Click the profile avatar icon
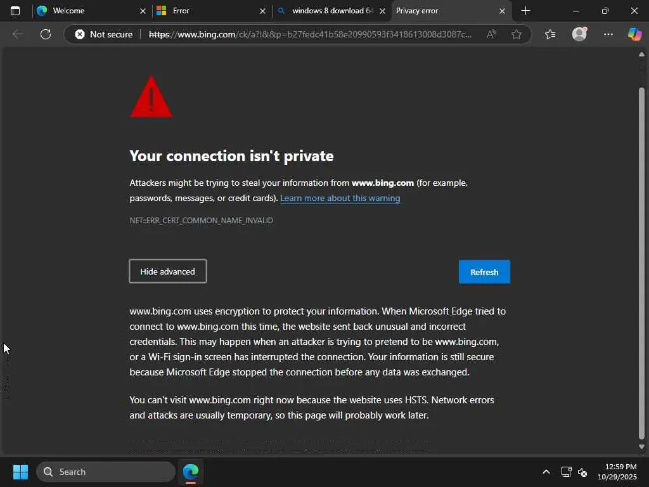 (579, 34)
